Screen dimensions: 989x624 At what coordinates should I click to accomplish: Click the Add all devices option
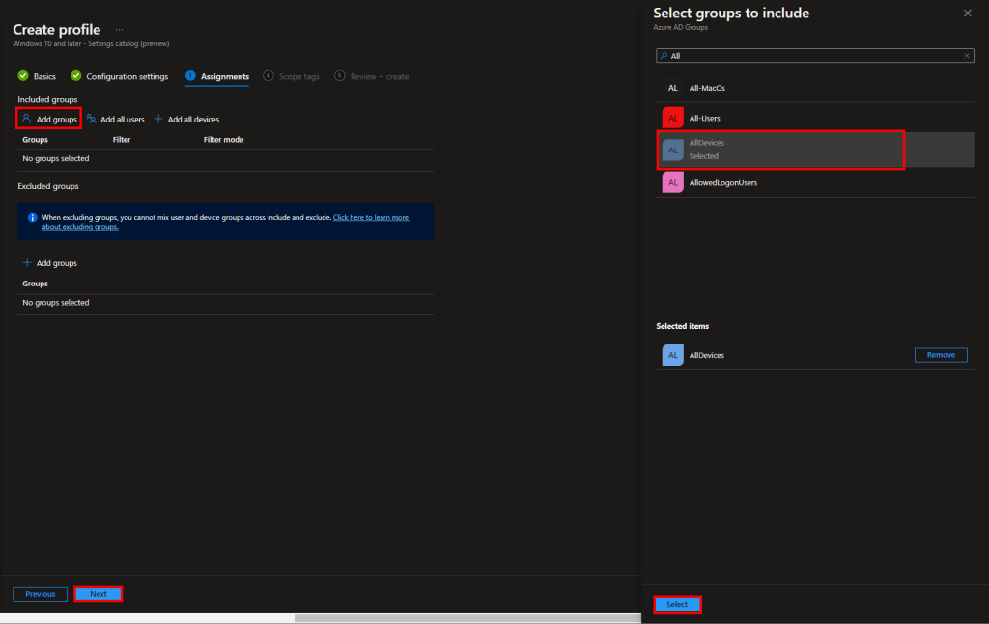186,120
